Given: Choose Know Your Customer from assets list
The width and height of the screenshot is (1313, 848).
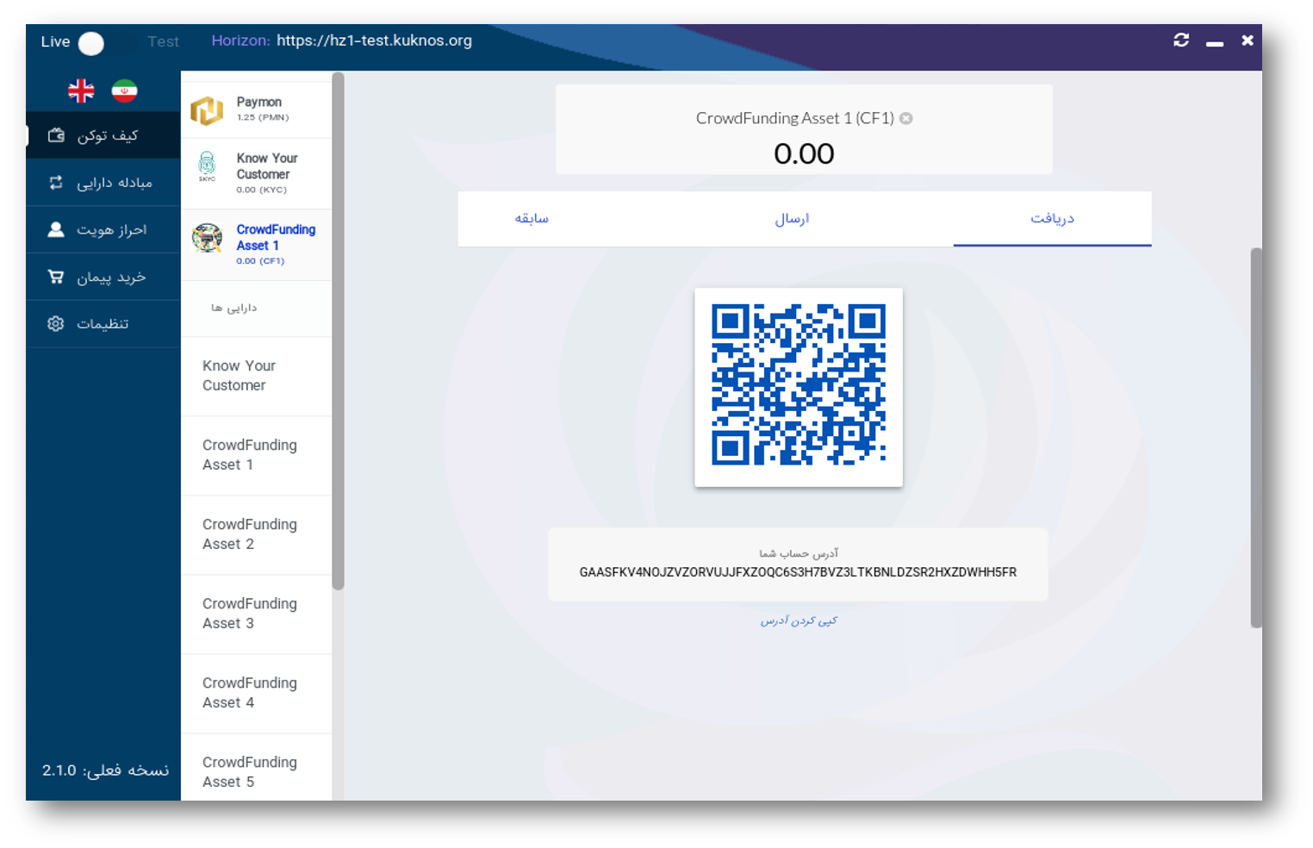Looking at the screenshot, I should point(257,376).
